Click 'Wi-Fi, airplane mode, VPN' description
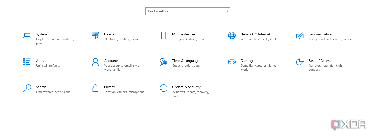This screenshot has height=139, width=375. click(x=258, y=39)
